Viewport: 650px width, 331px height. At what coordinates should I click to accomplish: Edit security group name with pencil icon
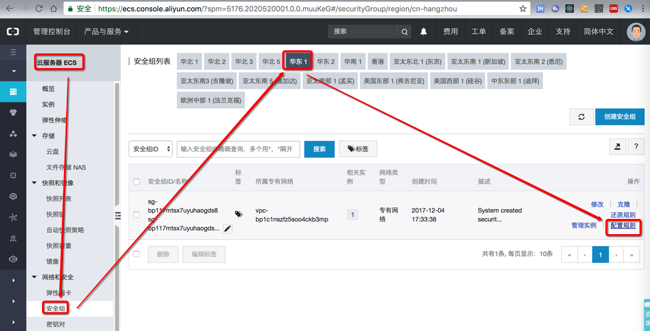coord(227,229)
